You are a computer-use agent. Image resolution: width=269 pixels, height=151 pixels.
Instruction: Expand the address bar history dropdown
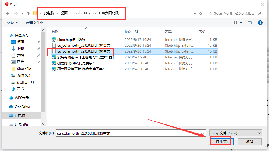point(195,13)
